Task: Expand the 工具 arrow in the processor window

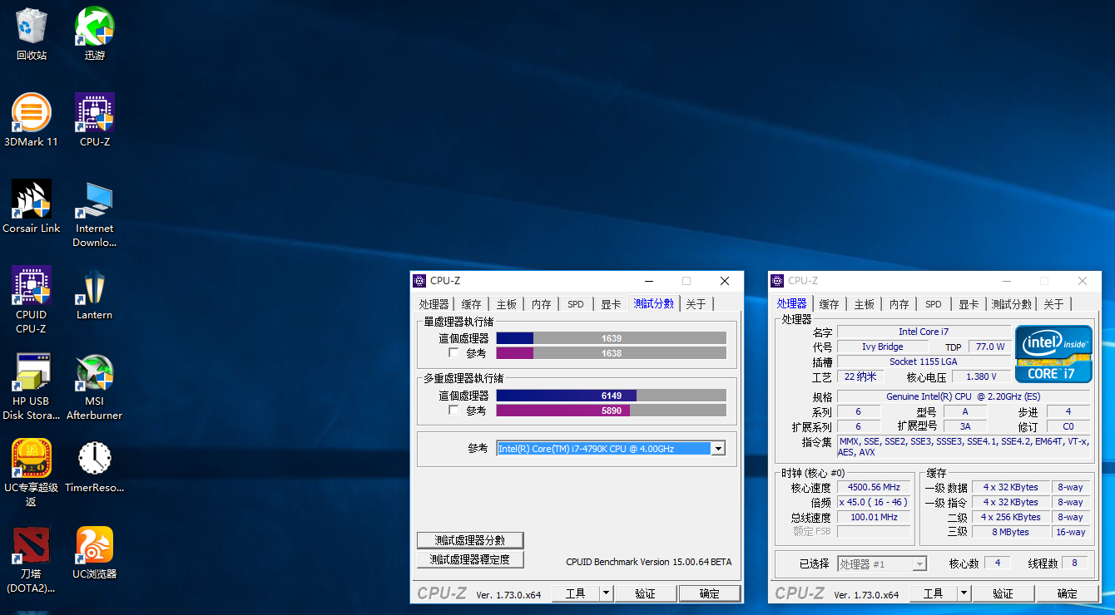Action: click(964, 593)
